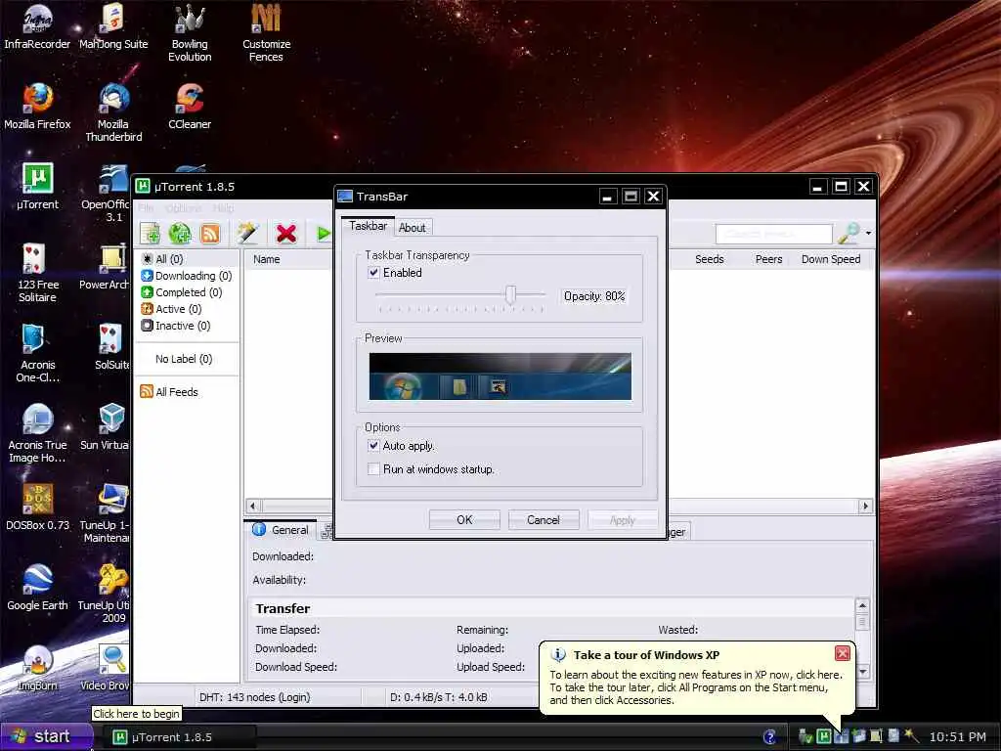Launch Mozilla Firefox from desktop

(37, 106)
